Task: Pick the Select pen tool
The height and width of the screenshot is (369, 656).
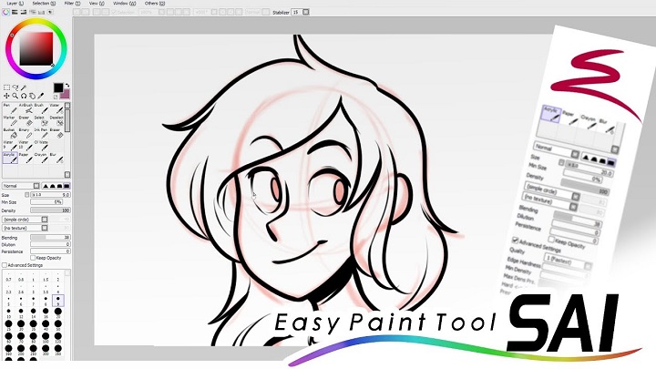Action: pos(41,121)
